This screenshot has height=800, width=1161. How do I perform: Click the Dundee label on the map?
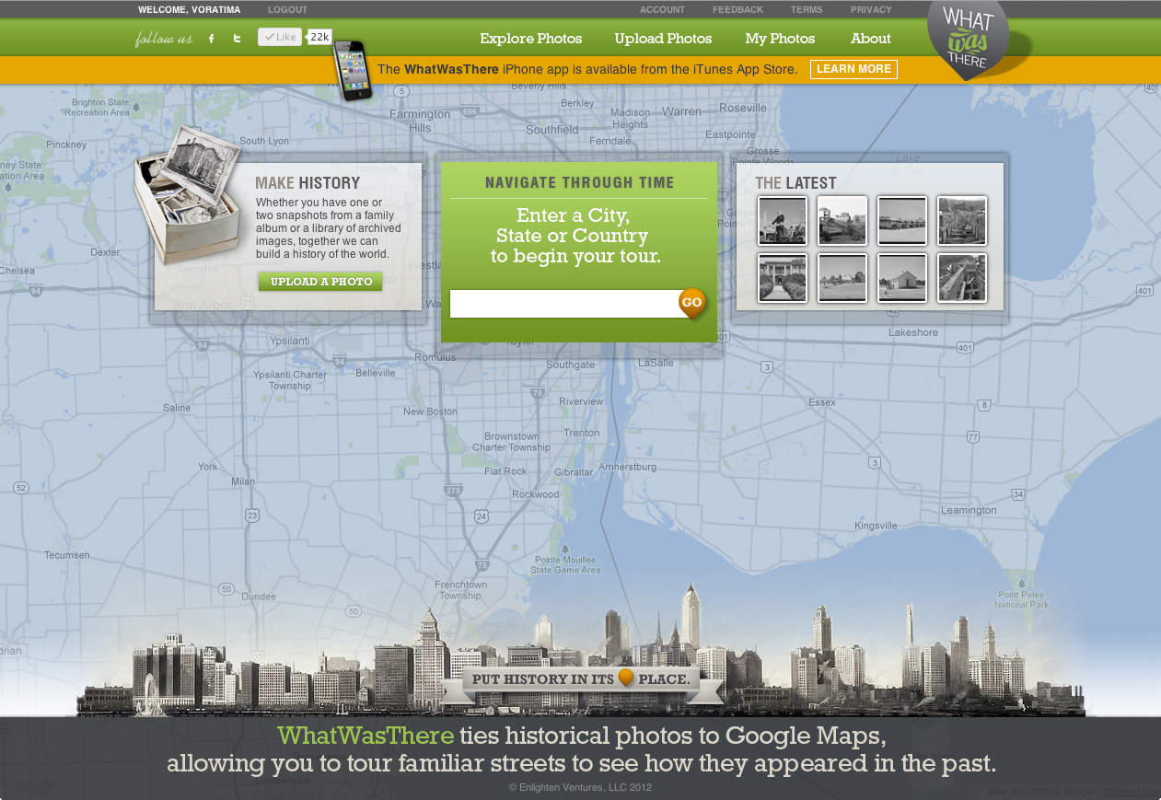(259, 597)
